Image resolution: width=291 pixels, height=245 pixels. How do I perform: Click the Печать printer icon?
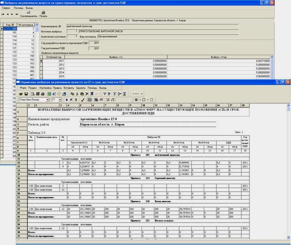tap(43, 13)
